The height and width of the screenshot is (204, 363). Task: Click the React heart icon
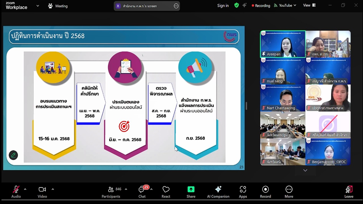(x=166, y=192)
